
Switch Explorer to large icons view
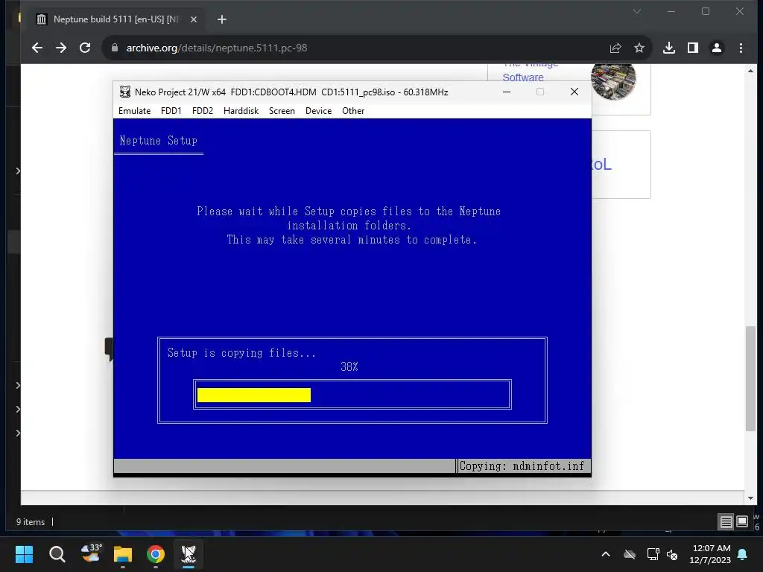pyautogui.click(x=741, y=522)
